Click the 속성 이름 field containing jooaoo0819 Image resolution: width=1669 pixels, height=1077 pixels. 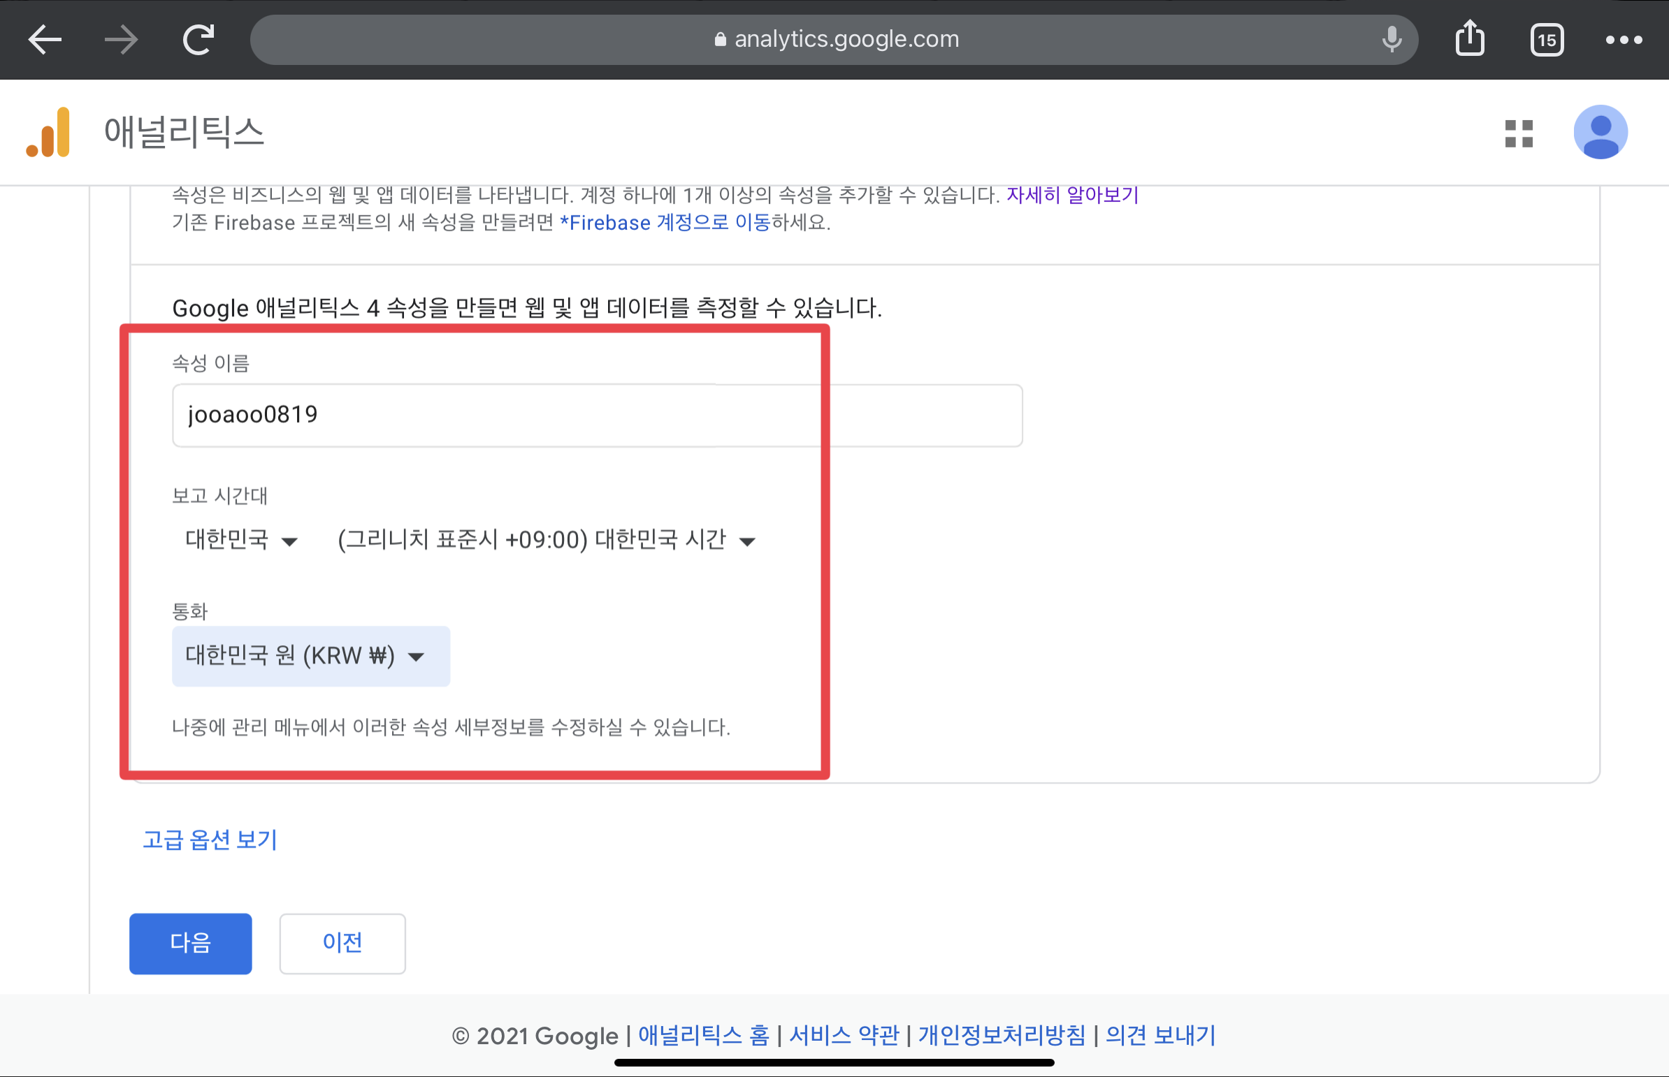(597, 416)
